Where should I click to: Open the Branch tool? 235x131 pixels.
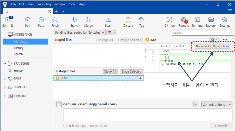click(x=75, y=20)
